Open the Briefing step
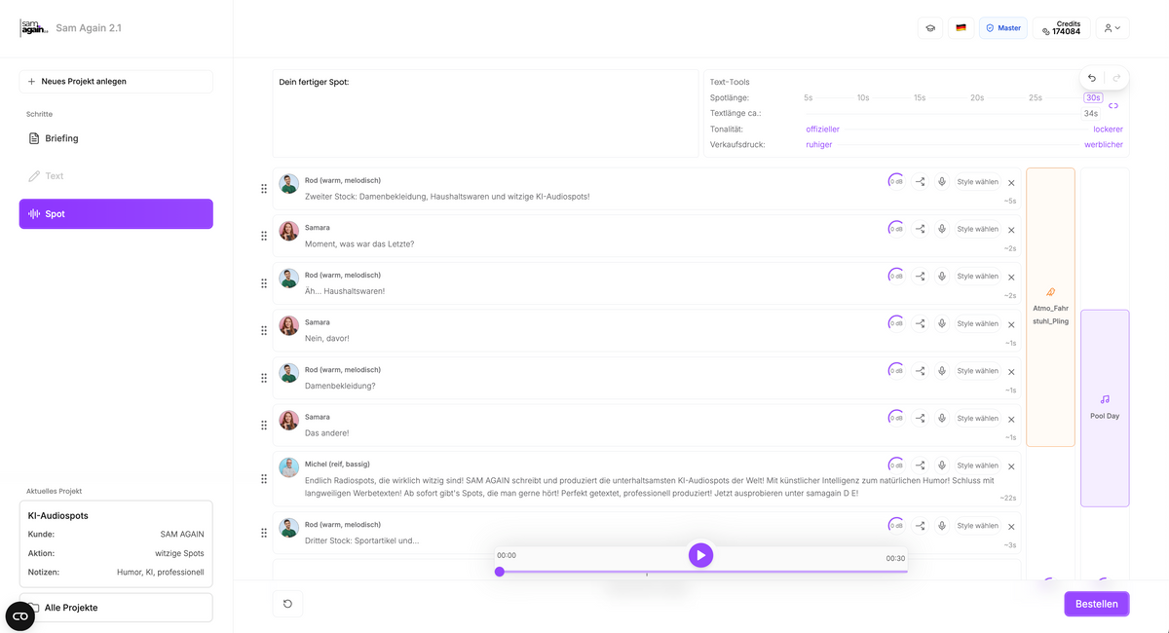Screen dimensions: 1169x633 click(61, 138)
